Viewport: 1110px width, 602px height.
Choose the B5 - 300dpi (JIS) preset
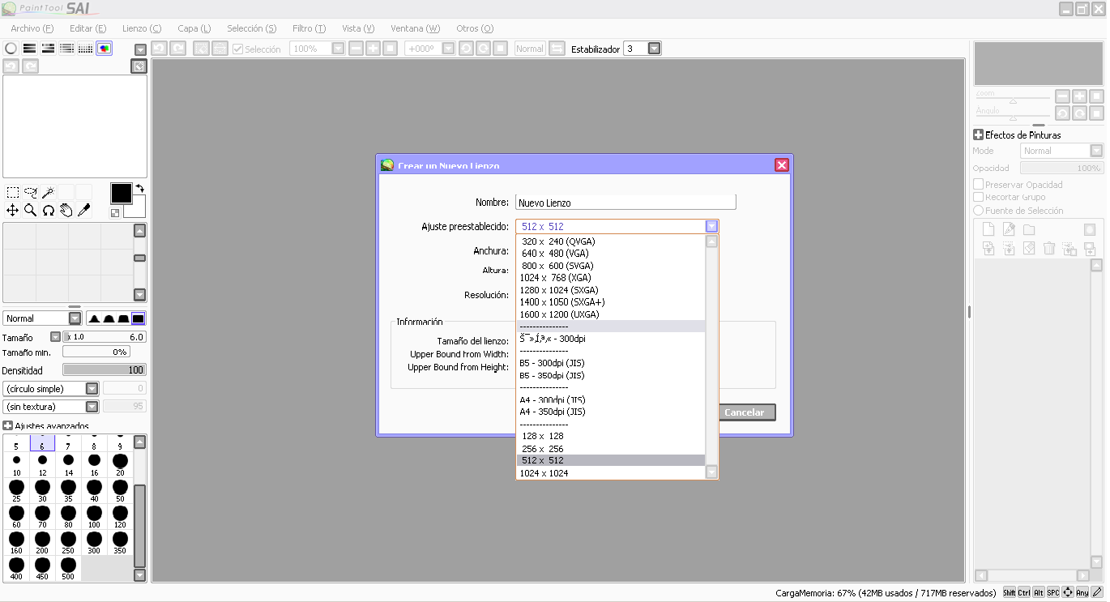[x=610, y=363]
